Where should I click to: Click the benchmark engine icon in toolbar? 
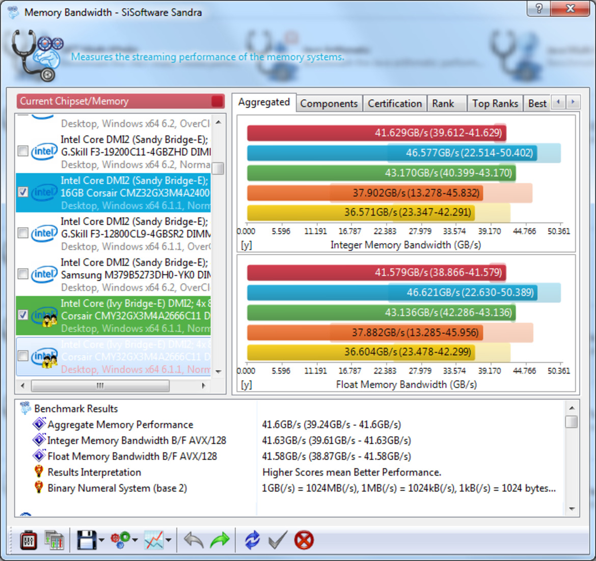point(29,540)
